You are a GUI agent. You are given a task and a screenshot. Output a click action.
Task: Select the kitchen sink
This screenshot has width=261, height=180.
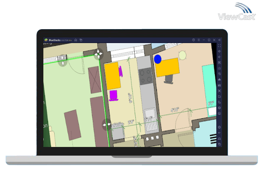tap(150, 120)
